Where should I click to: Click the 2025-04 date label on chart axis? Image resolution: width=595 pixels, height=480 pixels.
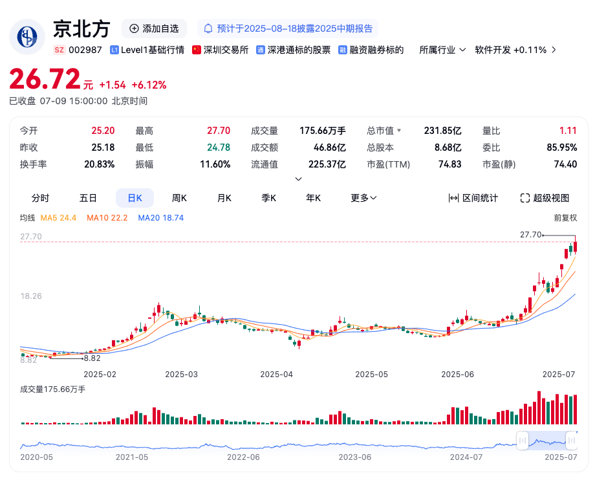pos(276,374)
